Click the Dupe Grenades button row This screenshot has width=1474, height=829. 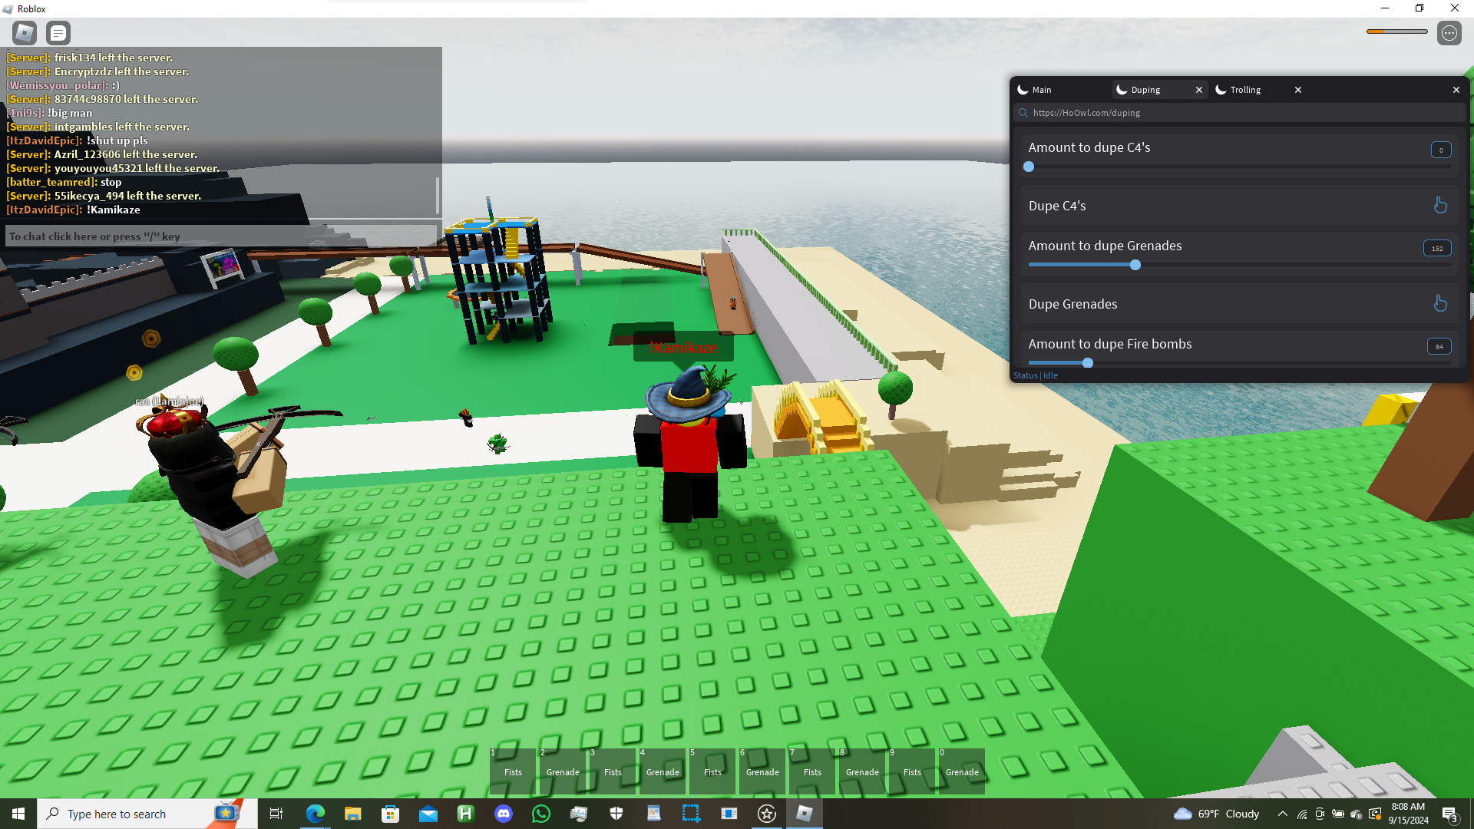[1239, 303]
